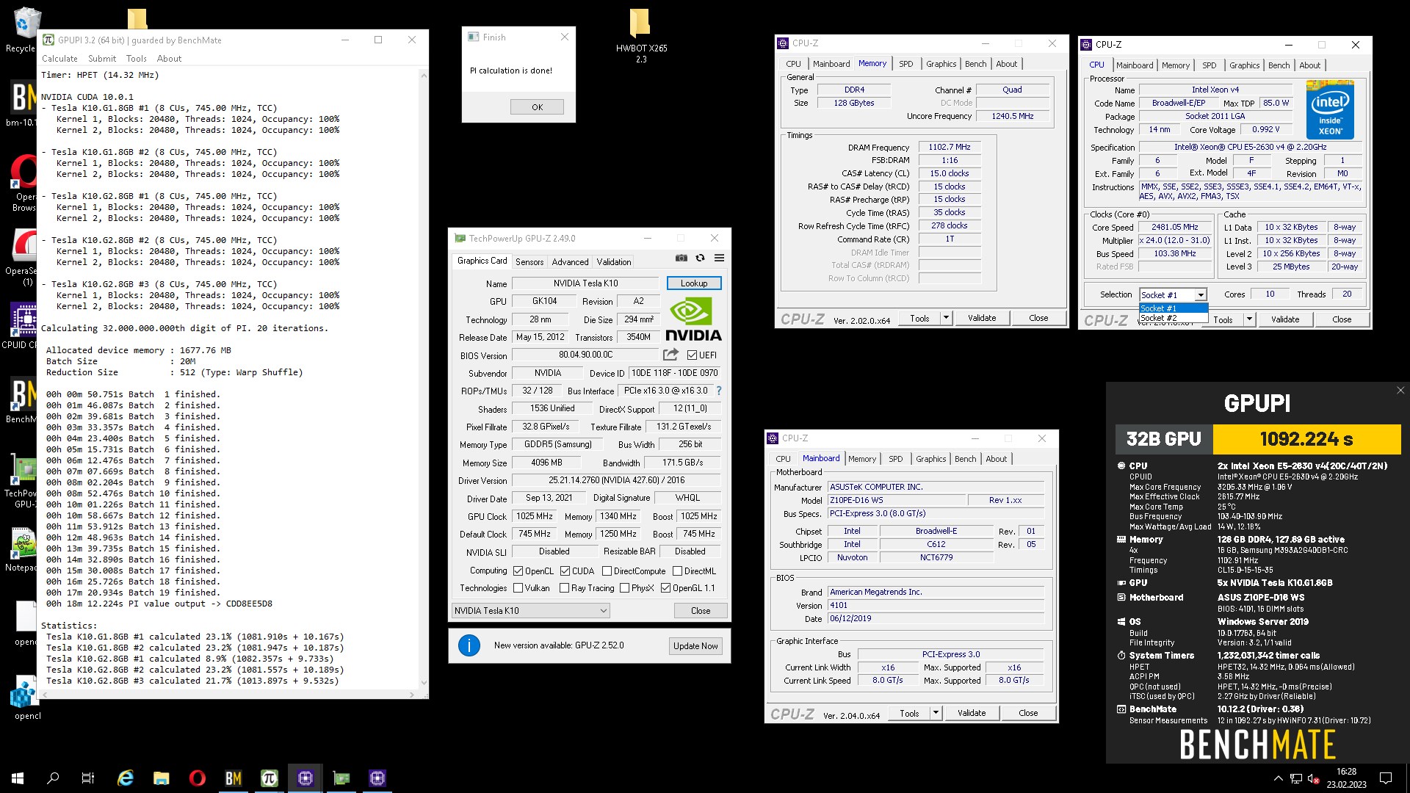Open the Tools menu in GPUPI

[x=137, y=59]
